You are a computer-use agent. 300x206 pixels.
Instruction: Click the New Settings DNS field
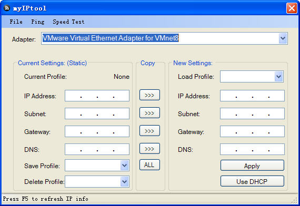coord(252,149)
